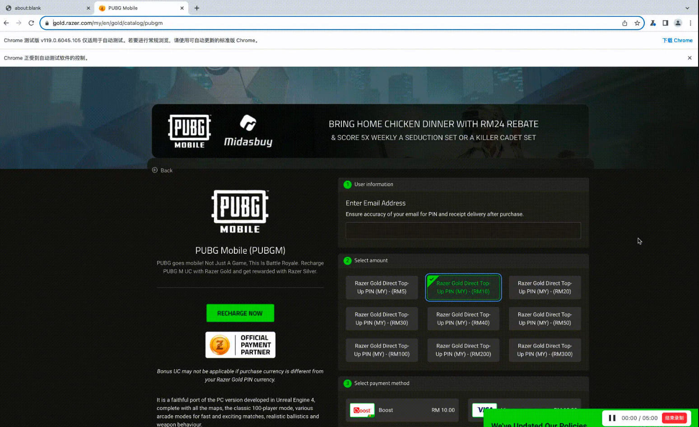Select the RM20 top-up PIN option
The image size is (699, 427).
click(545, 288)
